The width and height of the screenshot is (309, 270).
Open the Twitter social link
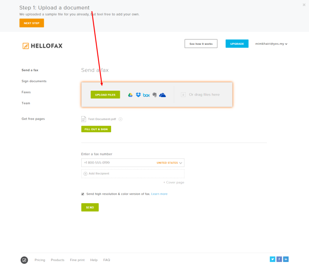[272, 259]
